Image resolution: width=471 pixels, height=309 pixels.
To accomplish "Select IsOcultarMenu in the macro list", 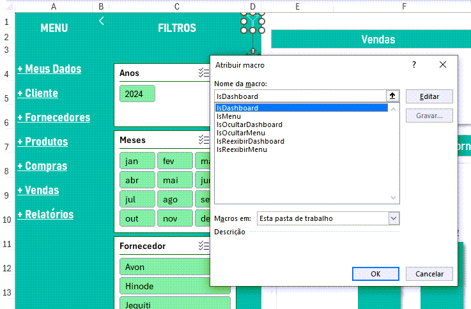I will (240, 133).
